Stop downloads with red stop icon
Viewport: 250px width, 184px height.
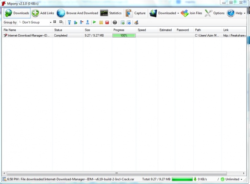tap(107, 22)
